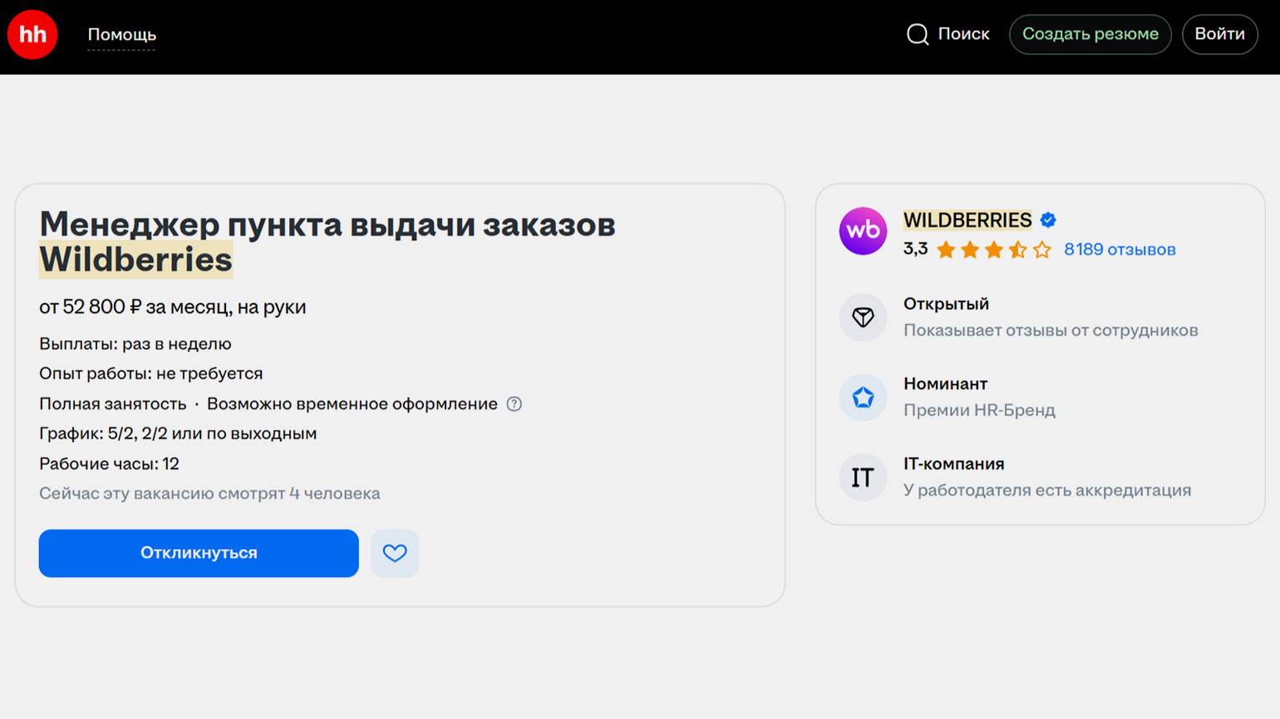
Task: Click the График: 5/2, 2/2 schedule line
Action: pos(178,433)
